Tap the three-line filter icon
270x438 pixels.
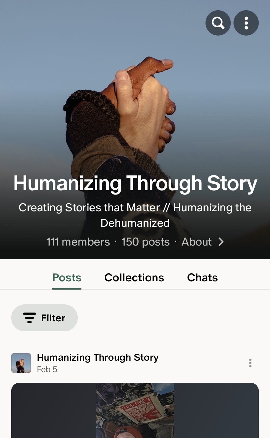pyautogui.click(x=29, y=318)
